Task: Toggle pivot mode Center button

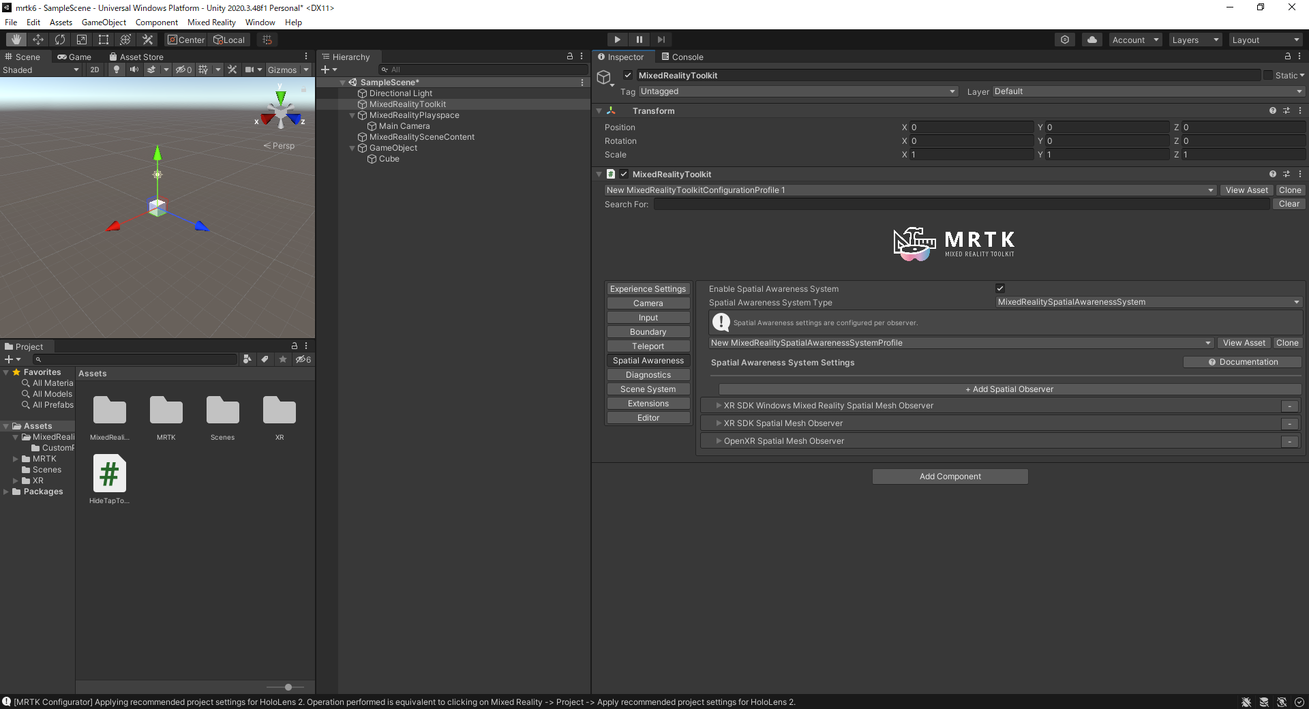Action: pyautogui.click(x=186, y=40)
